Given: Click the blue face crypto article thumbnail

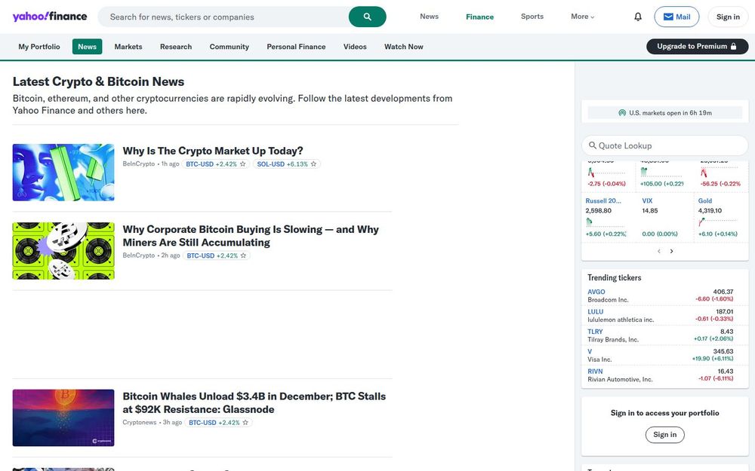Looking at the screenshot, I should point(63,172).
